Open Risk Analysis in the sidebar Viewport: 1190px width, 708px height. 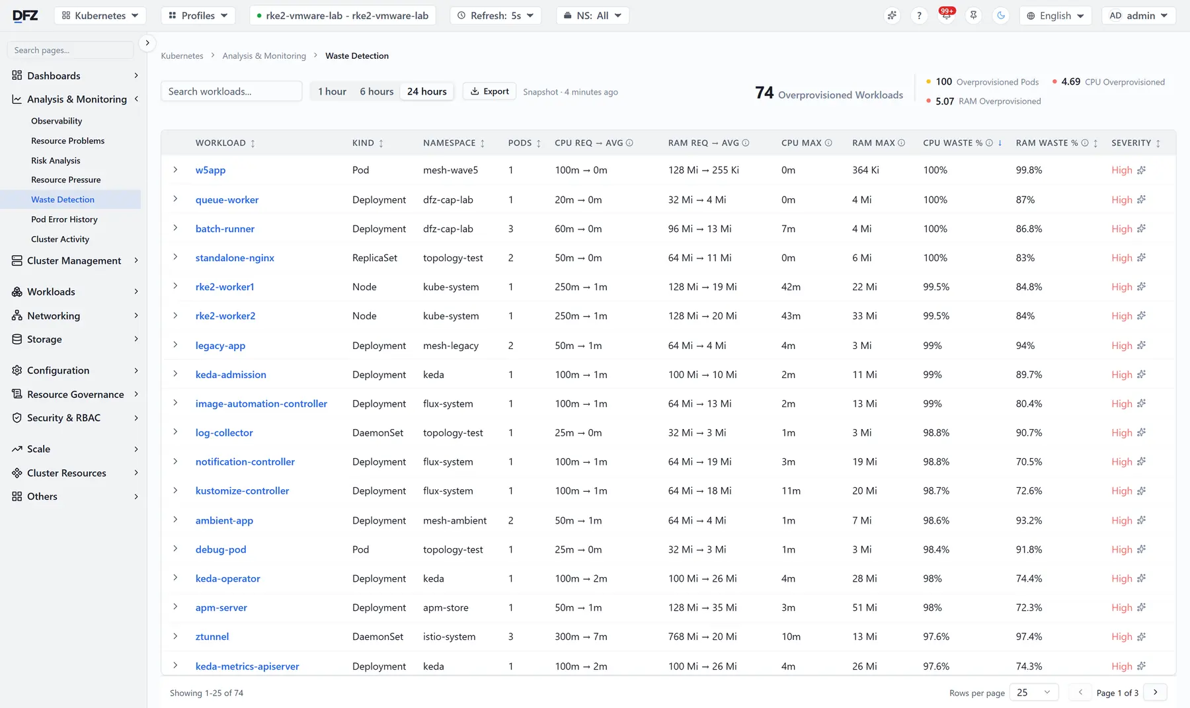pyautogui.click(x=56, y=161)
